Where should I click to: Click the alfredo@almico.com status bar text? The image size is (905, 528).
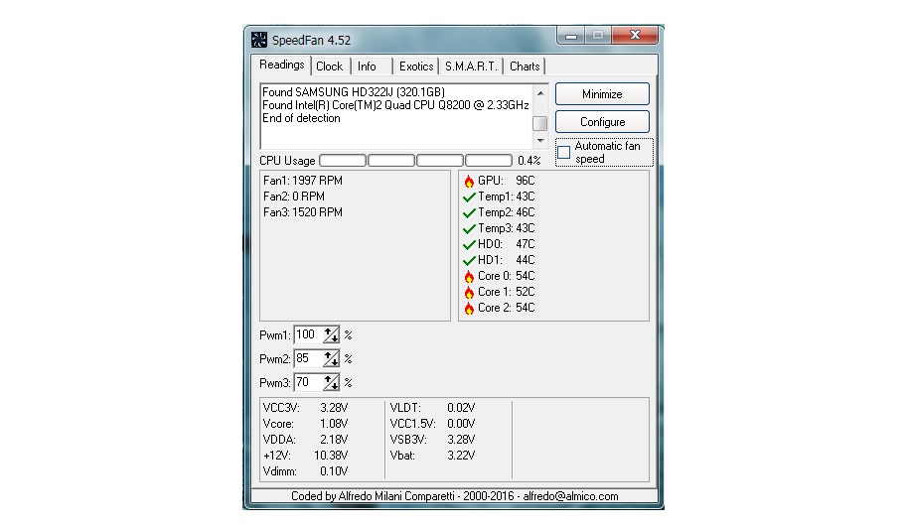tap(571, 496)
